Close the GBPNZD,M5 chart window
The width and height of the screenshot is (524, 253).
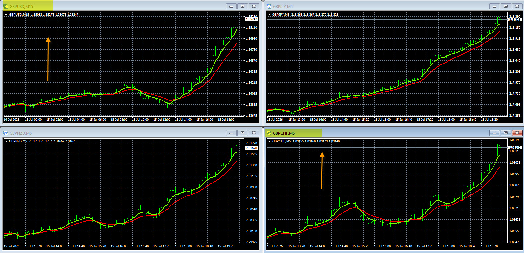254,133
